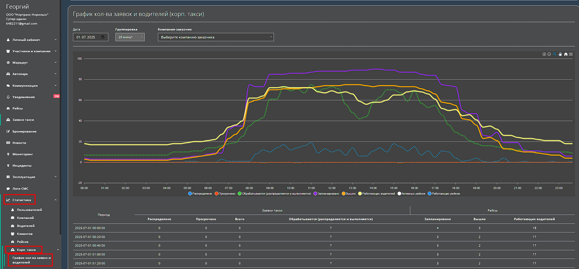Click the chart zoom out minus icon
The width and height of the screenshot is (579, 269).
(549, 54)
